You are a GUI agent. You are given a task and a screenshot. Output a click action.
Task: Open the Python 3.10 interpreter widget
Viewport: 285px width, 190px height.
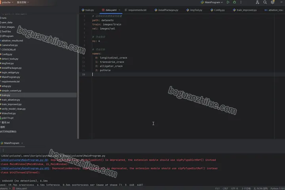pyautogui.click(x=277, y=188)
